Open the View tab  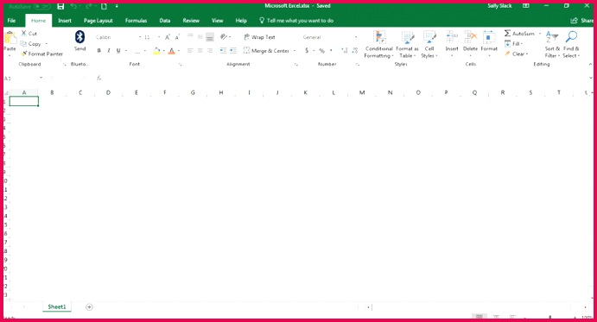click(x=217, y=21)
